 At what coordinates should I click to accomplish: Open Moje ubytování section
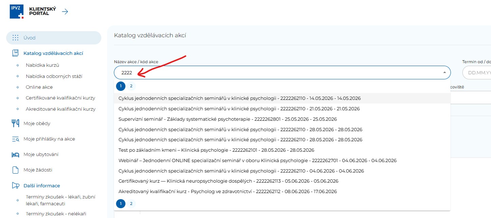pos(41,155)
